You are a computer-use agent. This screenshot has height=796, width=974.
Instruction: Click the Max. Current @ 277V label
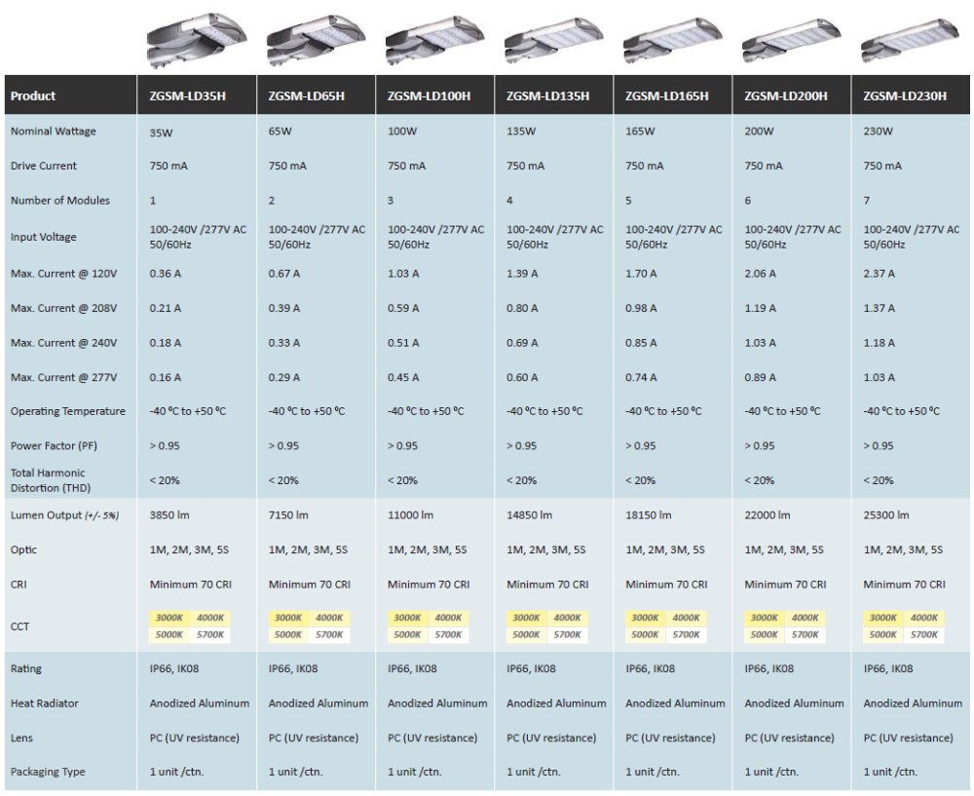63,377
